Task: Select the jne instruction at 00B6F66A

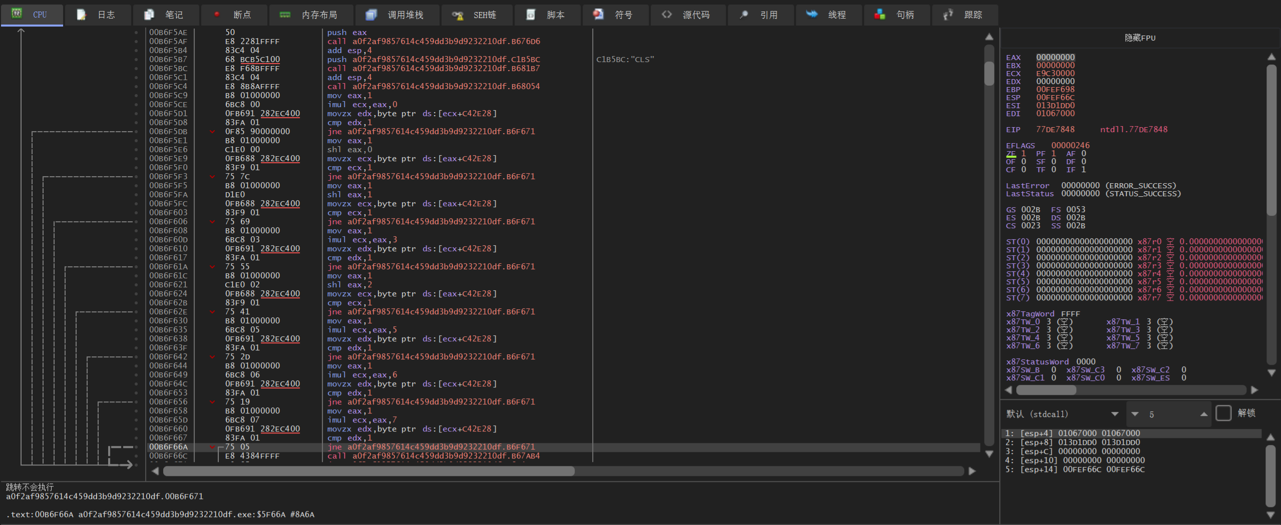Action: [431, 447]
